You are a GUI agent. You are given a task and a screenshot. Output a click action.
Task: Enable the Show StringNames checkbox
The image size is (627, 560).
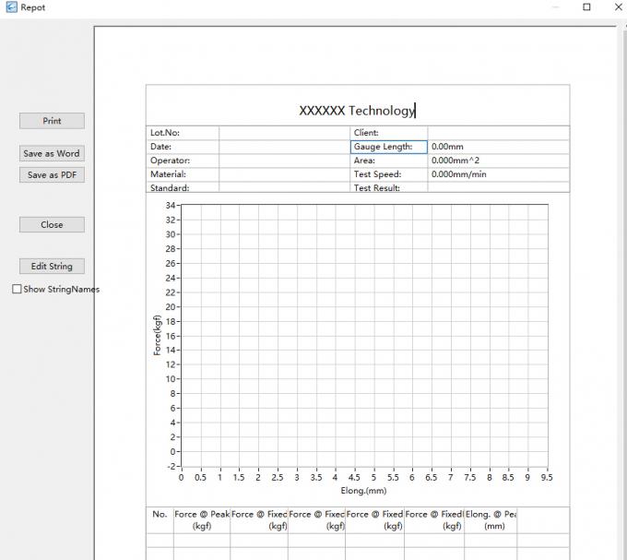[x=17, y=289]
